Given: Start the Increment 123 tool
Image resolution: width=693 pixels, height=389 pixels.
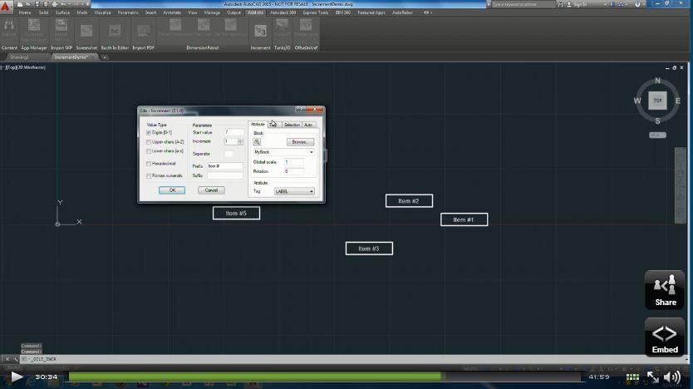Looking at the screenshot, I should pos(260,31).
